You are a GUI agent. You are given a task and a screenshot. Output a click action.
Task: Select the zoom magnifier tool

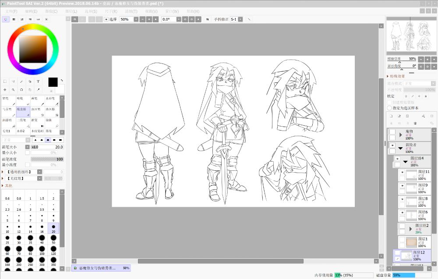13,89
